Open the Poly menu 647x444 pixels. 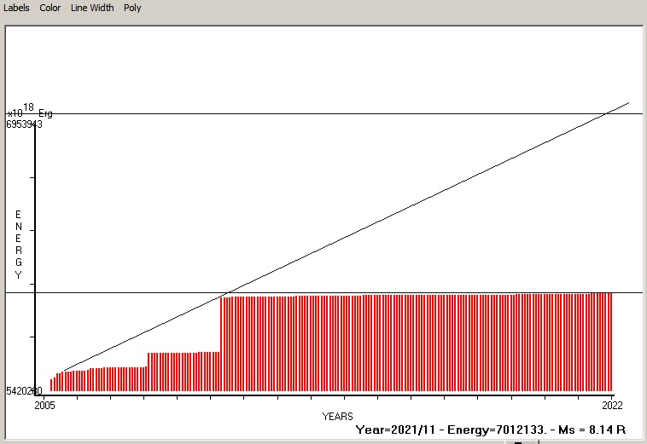click(132, 8)
